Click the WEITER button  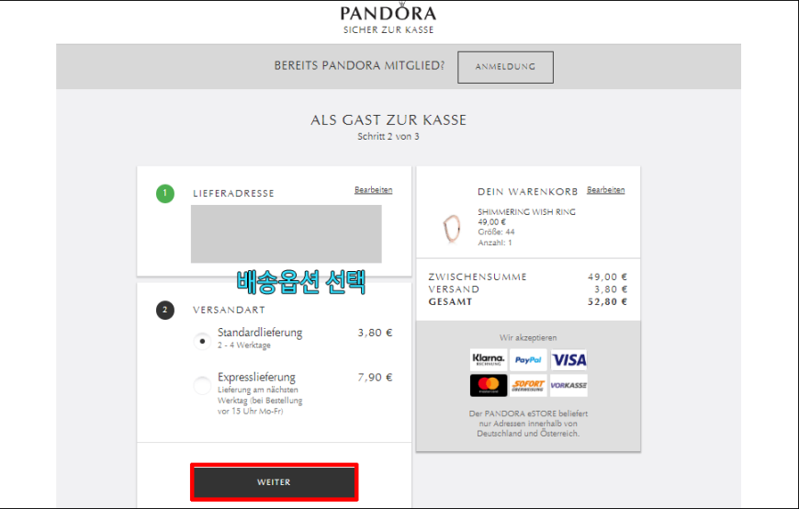click(275, 482)
